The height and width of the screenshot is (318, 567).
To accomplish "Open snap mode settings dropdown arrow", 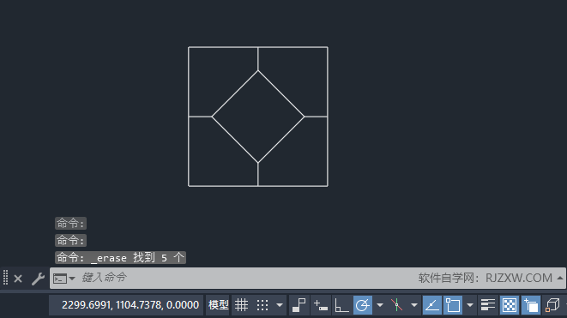I will point(280,305).
